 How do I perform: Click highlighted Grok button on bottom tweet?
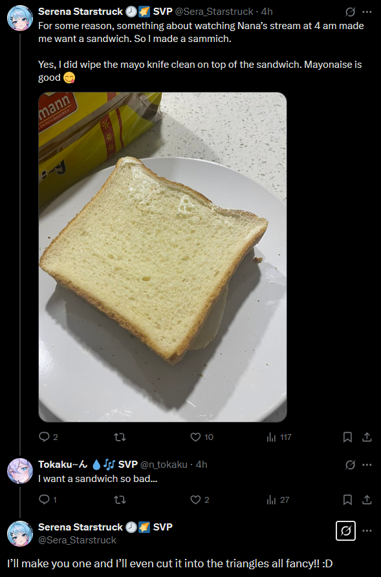[345, 530]
